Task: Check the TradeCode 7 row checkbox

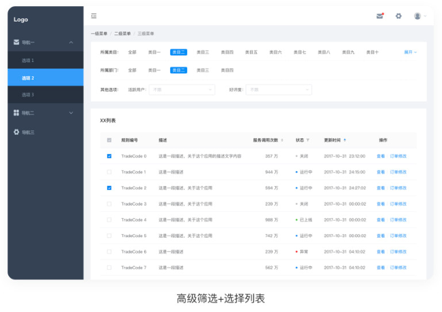Action: [x=109, y=268]
